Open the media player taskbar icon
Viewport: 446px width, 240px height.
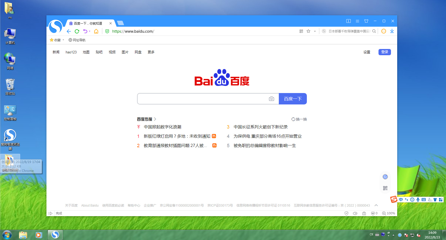point(39,235)
